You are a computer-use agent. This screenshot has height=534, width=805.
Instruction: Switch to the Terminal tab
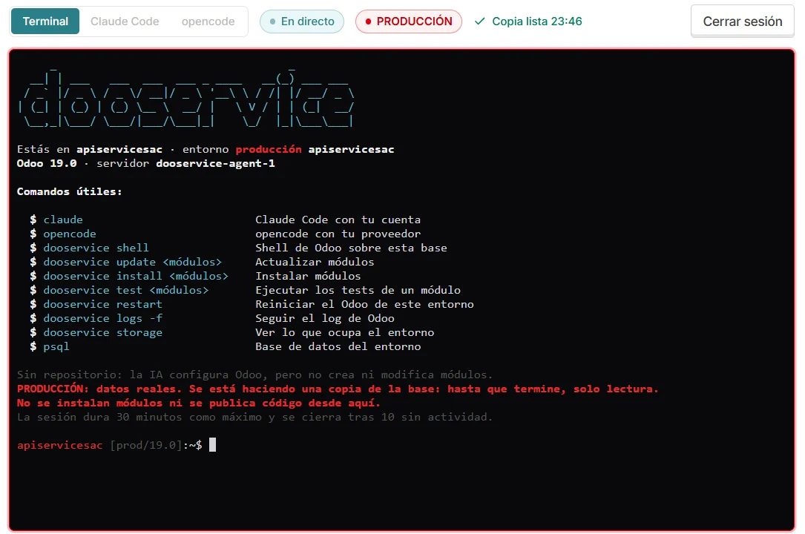[45, 21]
